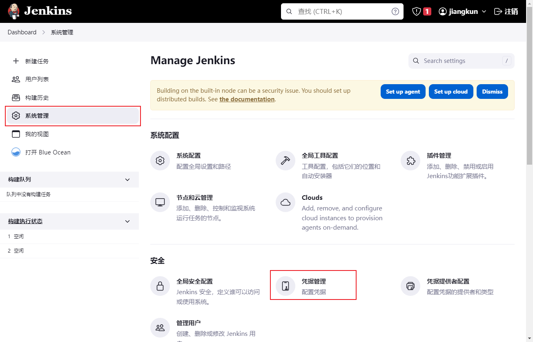Screen dimensions: 533x342
Task: Click the Search settings magnifier icon
Action: tap(416, 61)
